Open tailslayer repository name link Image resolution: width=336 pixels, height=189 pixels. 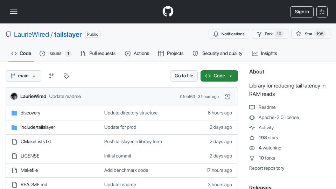coord(68,34)
